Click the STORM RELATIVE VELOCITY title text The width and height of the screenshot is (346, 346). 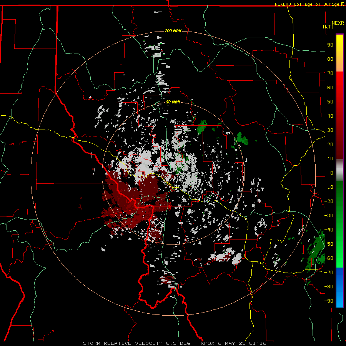(x=123, y=343)
